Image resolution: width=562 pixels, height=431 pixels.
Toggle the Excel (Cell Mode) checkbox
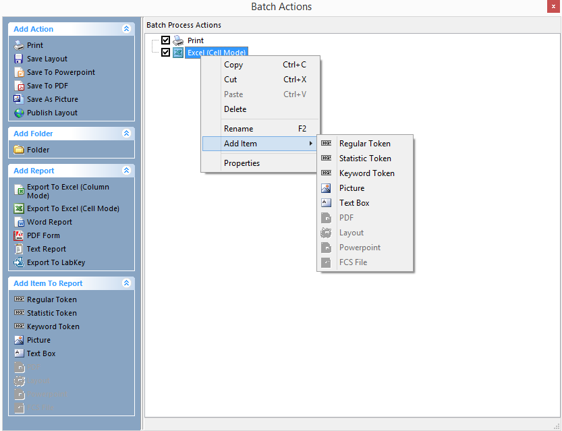[166, 52]
